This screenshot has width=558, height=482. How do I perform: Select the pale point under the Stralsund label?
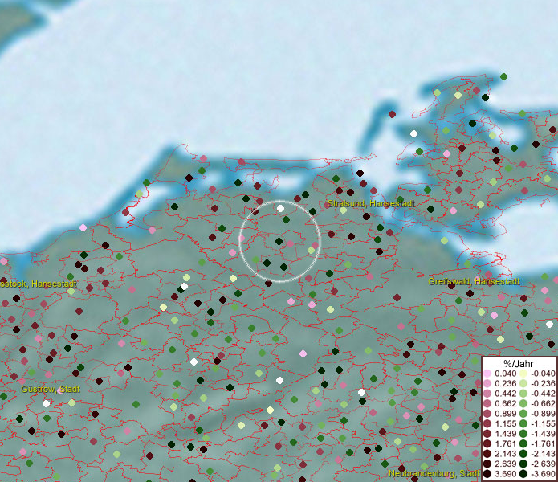(343, 210)
